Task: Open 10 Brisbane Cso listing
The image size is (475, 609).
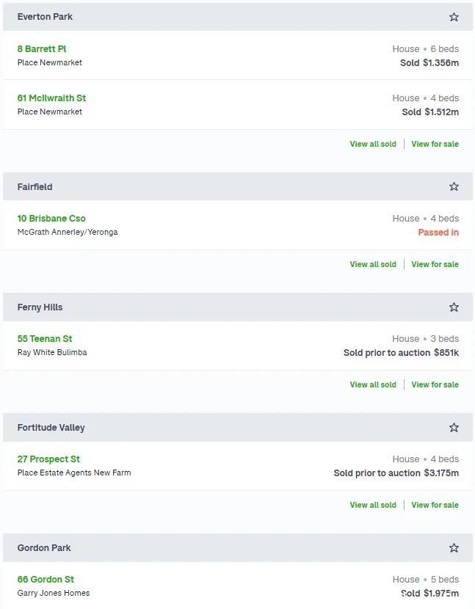Action: (51, 218)
